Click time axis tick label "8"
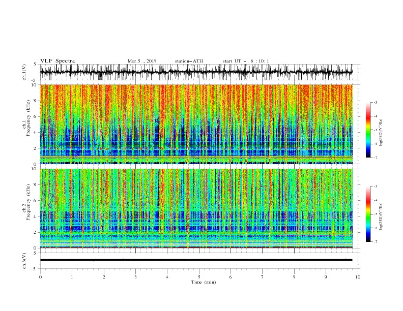 coord(294,277)
